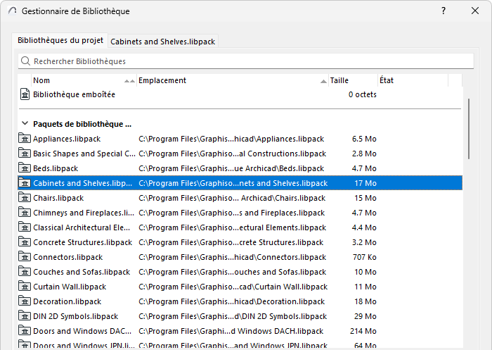Sort by the Emplacement column arrow
The image size is (492, 350).
click(323, 82)
